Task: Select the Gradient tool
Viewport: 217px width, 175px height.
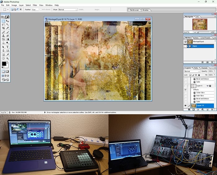Action: 7,40
